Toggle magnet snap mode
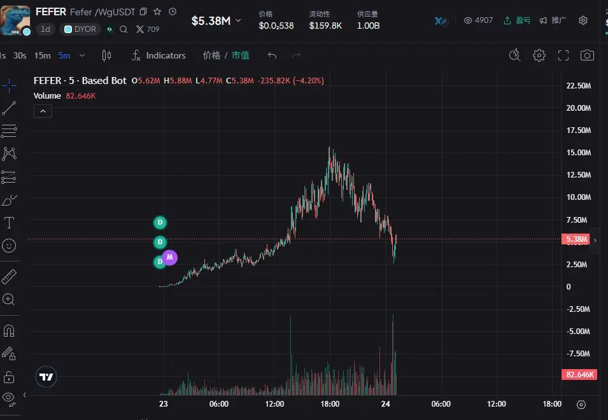Viewport: 608px width, 420px height. click(9, 331)
